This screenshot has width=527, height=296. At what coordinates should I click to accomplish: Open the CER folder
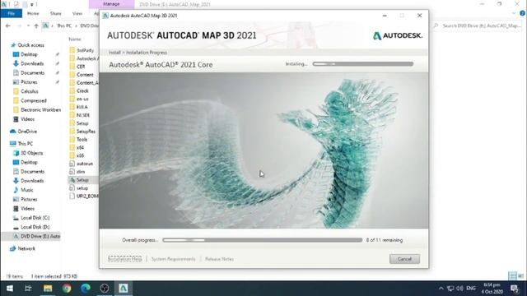[77, 67]
